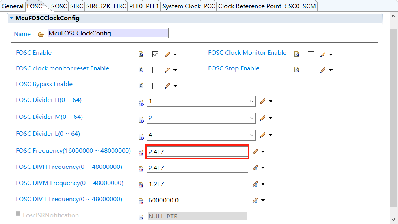Expand the FOSC Divider M combo box
This screenshot has height=224, width=398.
[x=251, y=118]
